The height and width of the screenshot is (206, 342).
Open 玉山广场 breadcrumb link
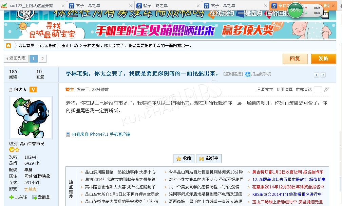[70, 45]
